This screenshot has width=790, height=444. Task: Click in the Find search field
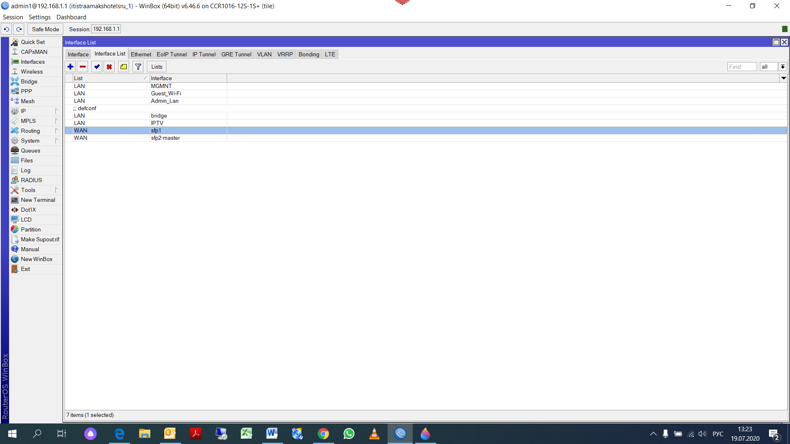(x=742, y=67)
